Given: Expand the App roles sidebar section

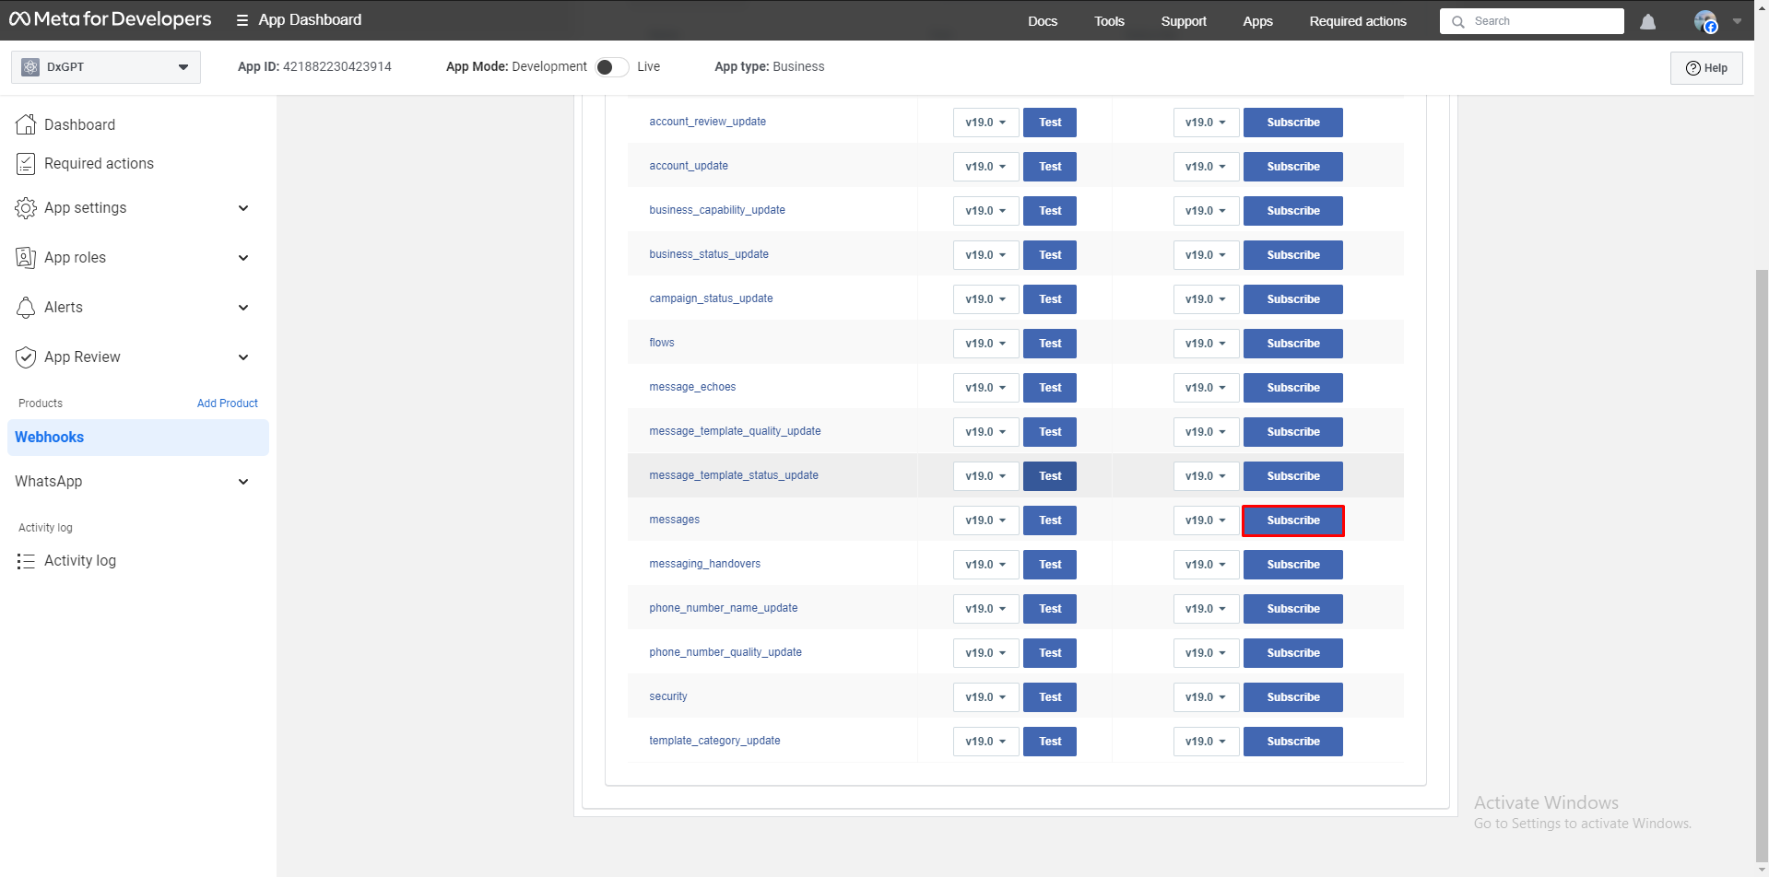Looking at the screenshot, I should point(243,258).
